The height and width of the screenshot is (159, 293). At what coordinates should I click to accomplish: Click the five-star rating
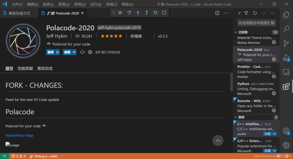111,36
